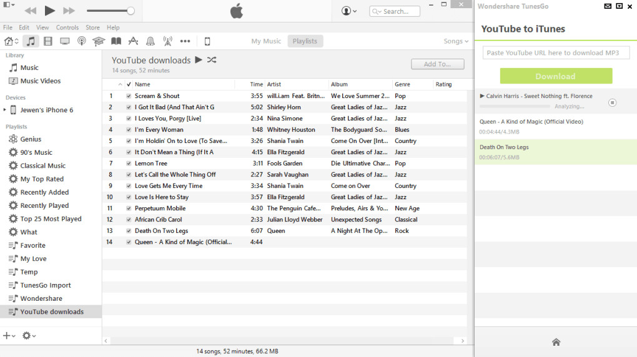This screenshot has height=357, width=637.
Task: Click TunesGo home icon
Action: pos(556,342)
